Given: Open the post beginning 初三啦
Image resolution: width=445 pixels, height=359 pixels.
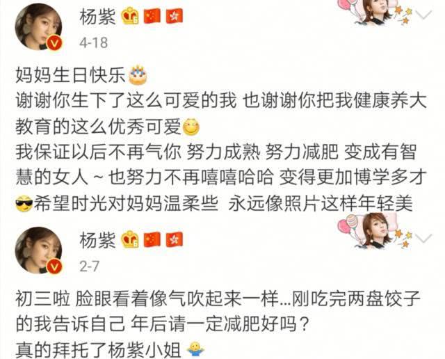Looking at the screenshot, I should click(218, 324).
